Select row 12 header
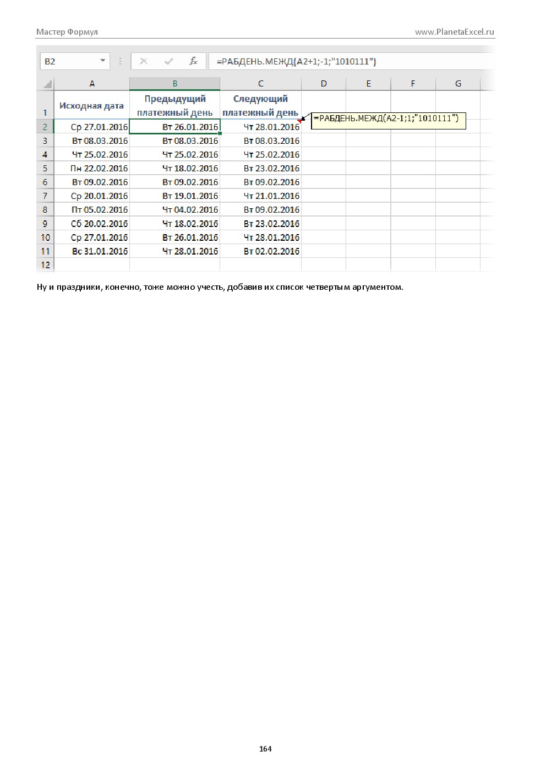Image resolution: width=546 pixels, height=773 pixels. [45, 264]
